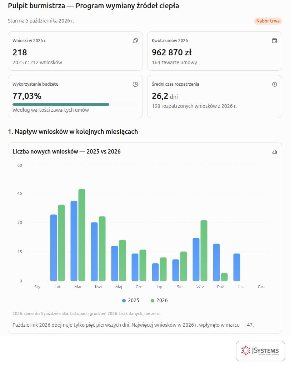Click the amount 962 870 zł
The height and width of the screenshot is (366, 290).
pyautogui.click(x=172, y=52)
